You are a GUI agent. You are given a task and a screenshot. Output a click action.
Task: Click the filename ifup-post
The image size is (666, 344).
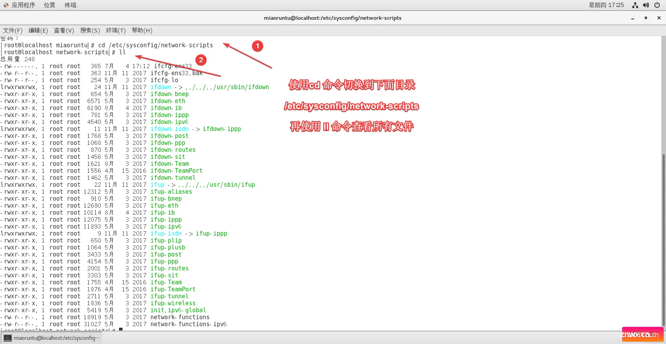click(x=166, y=255)
